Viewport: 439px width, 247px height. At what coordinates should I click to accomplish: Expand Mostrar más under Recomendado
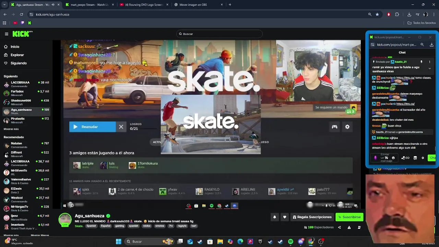click(x=11, y=235)
